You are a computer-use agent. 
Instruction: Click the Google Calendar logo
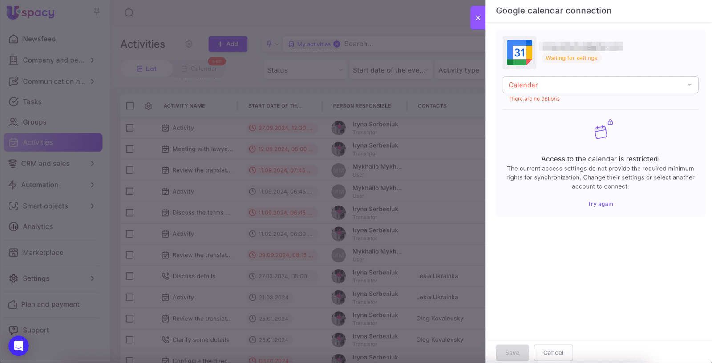tap(519, 53)
